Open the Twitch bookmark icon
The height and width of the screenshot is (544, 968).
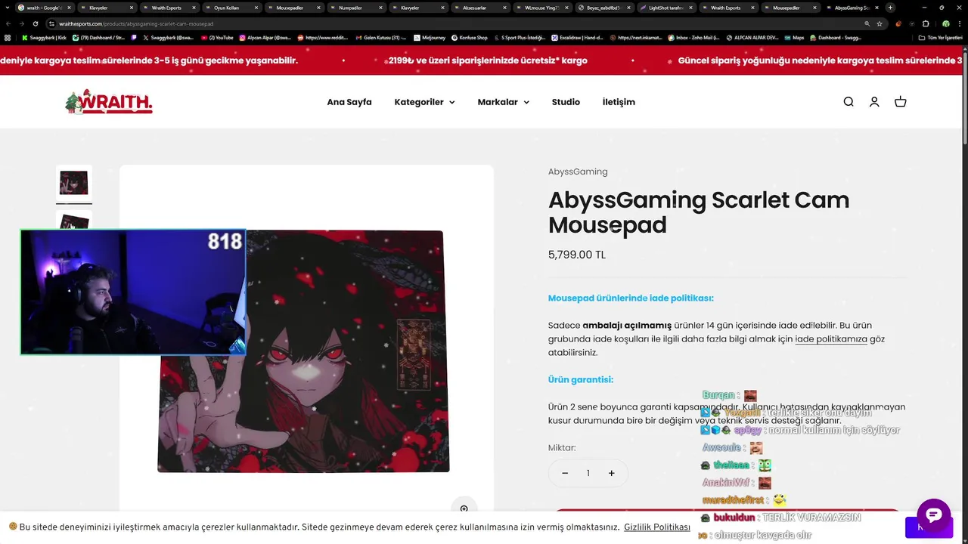(x=134, y=37)
